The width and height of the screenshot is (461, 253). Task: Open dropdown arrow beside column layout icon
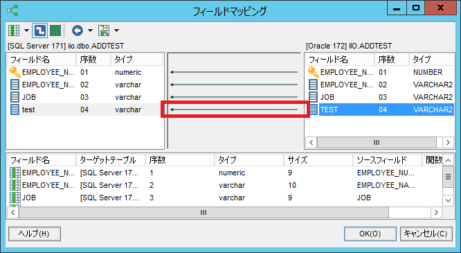26,30
